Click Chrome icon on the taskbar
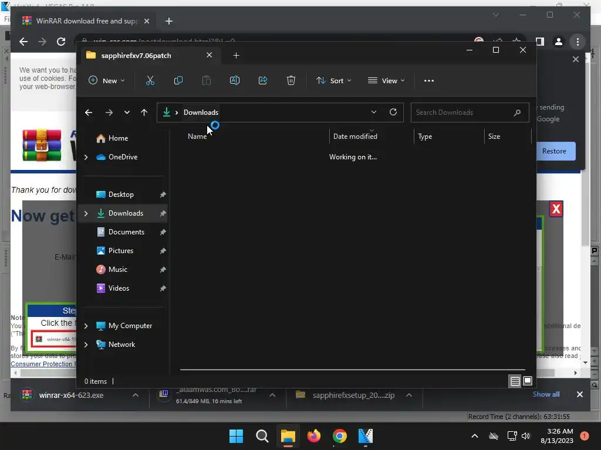The height and width of the screenshot is (450, 601). coord(340,436)
